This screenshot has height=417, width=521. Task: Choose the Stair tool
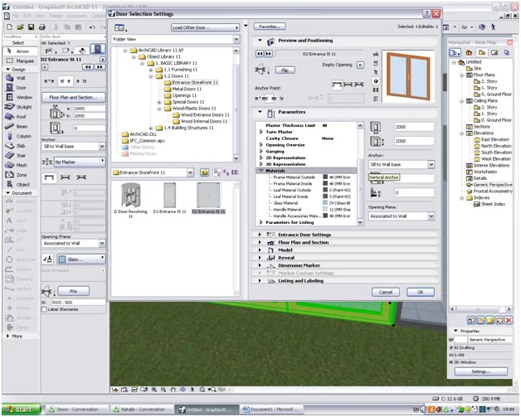(20, 155)
